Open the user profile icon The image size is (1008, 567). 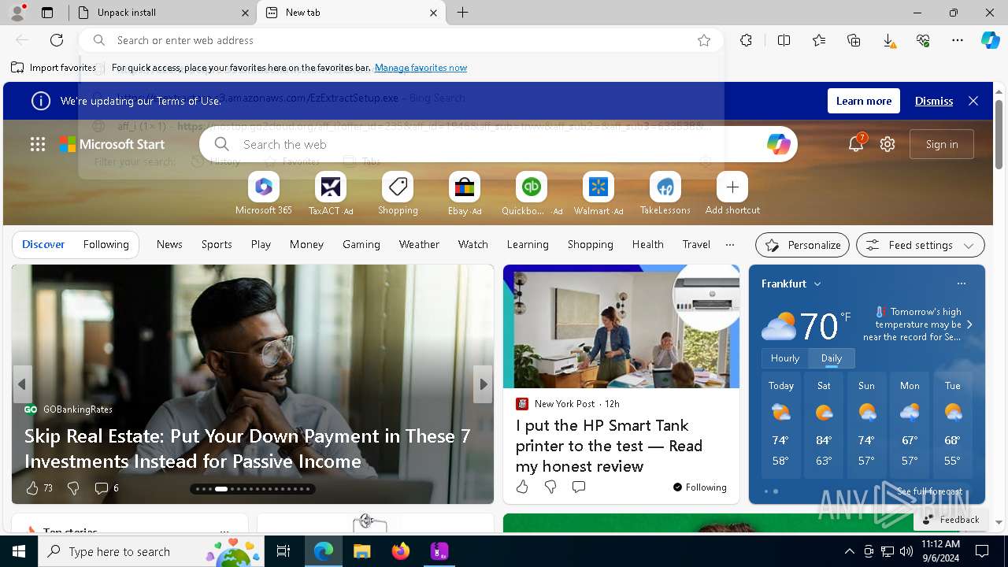pos(17,13)
